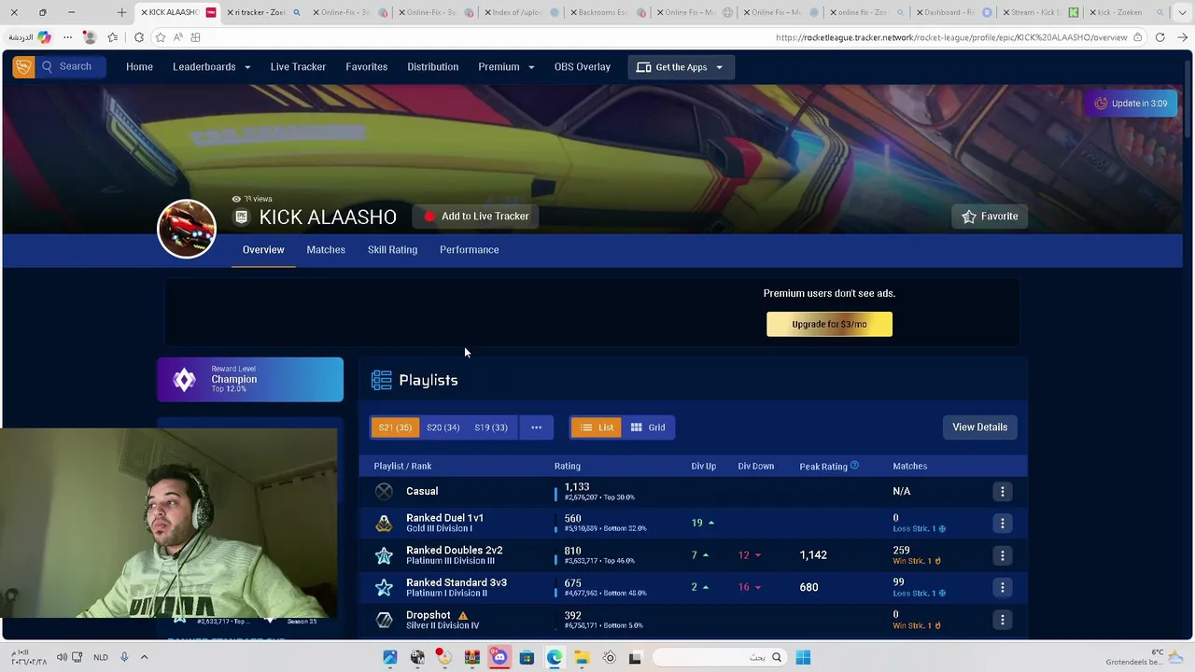Image resolution: width=1195 pixels, height=672 pixels.
Task: Open the Favorites menu item
Action: tap(366, 67)
